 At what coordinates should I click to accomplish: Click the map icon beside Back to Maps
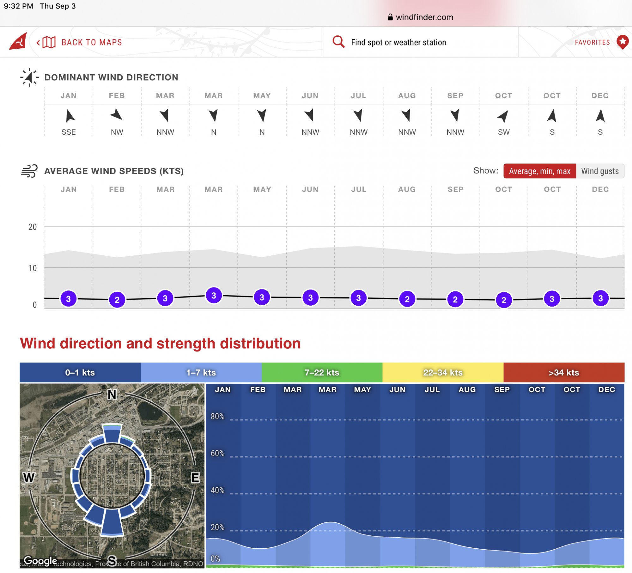point(49,42)
